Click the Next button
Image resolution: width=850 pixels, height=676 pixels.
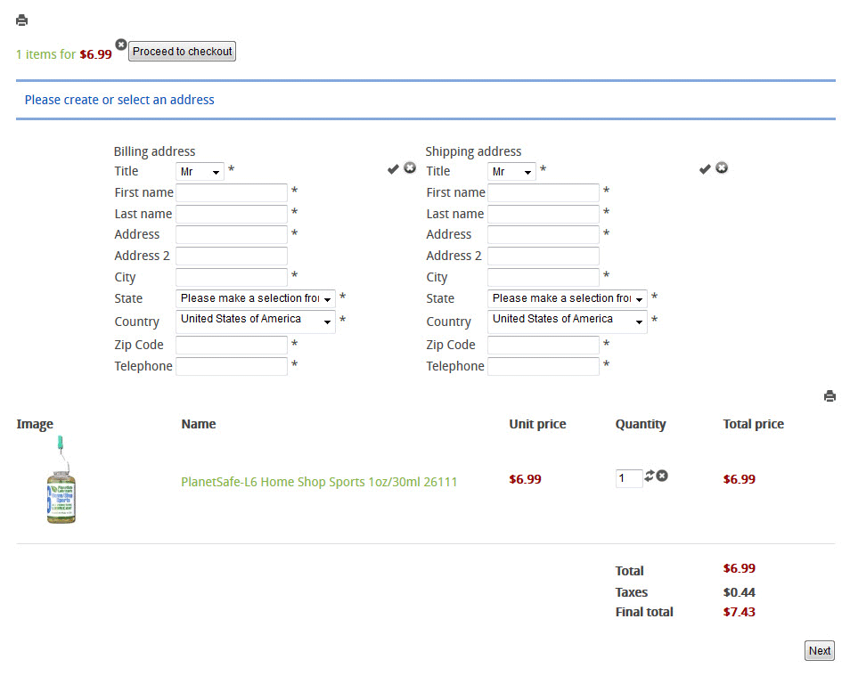click(x=819, y=650)
